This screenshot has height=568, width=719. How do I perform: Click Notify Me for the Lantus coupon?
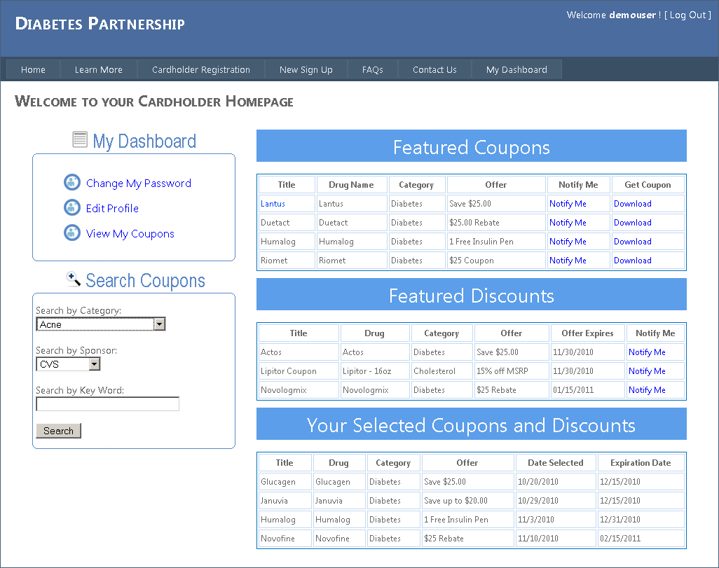(568, 204)
